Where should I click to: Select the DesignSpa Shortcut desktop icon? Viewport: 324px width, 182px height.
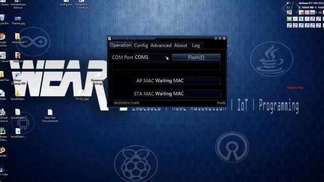pos(82,5)
